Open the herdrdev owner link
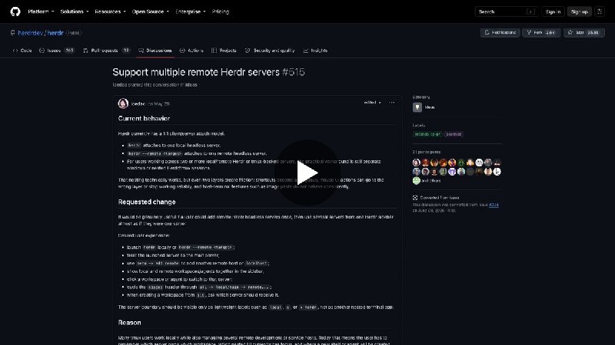 [x=30, y=33]
